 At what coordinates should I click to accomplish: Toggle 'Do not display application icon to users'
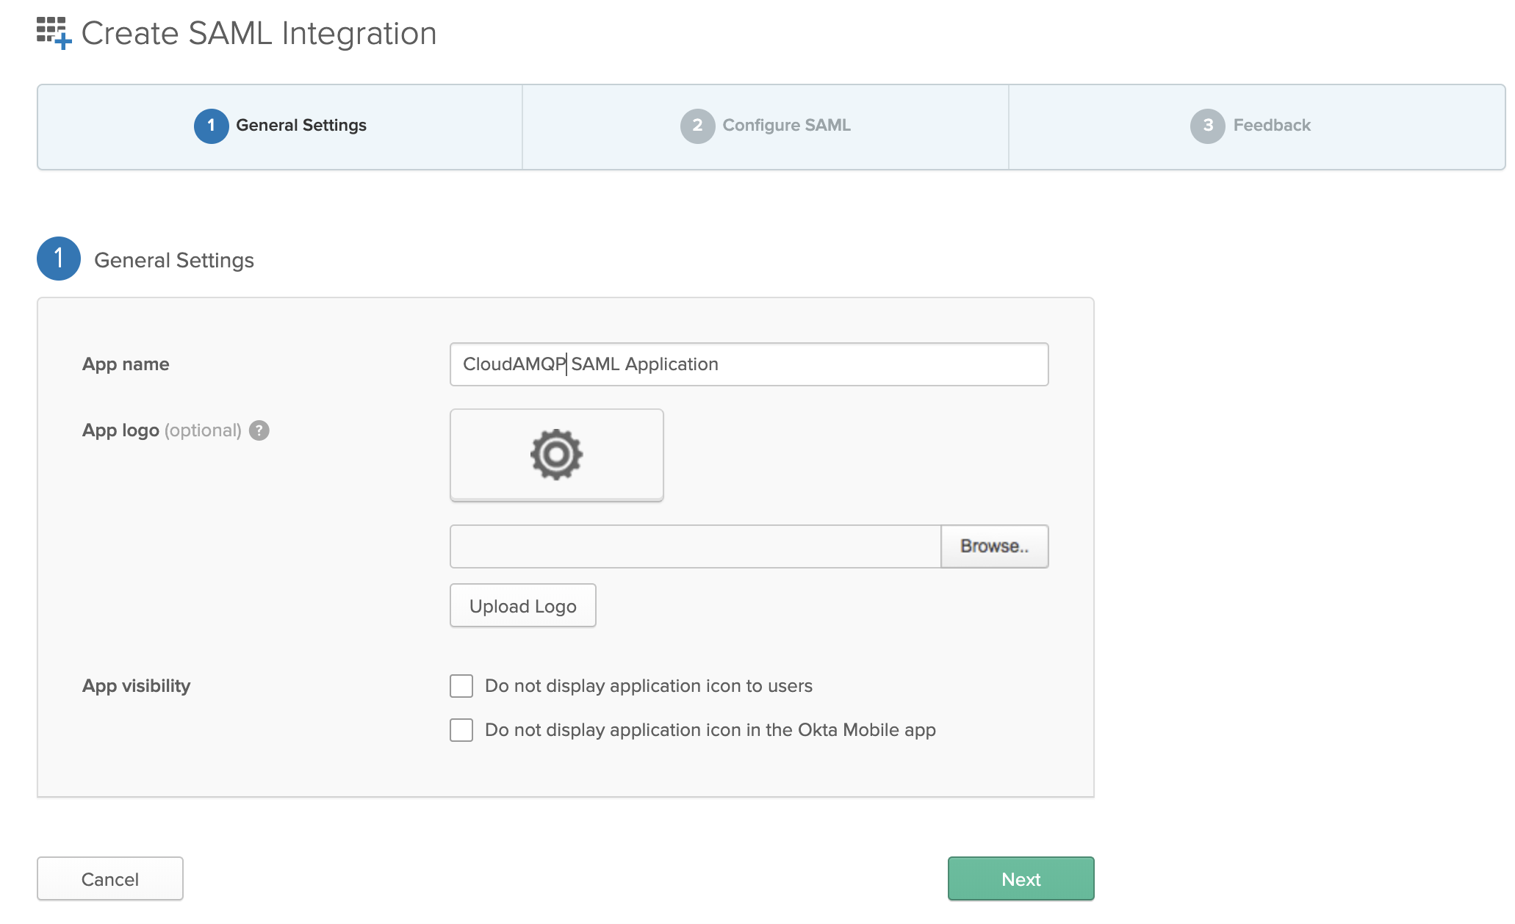pyautogui.click(x=460, y=685)
